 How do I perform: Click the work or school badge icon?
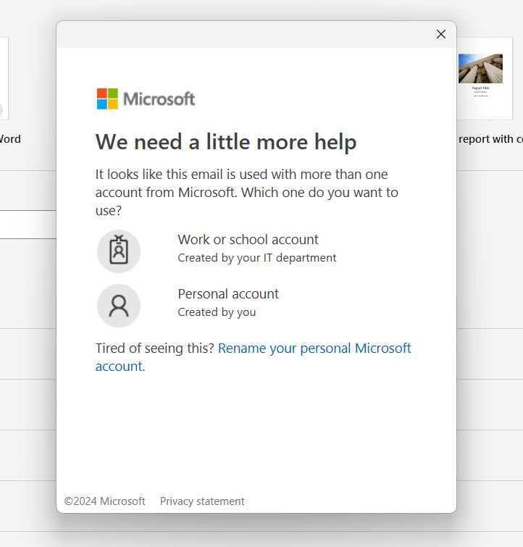(x=119, y=251)
